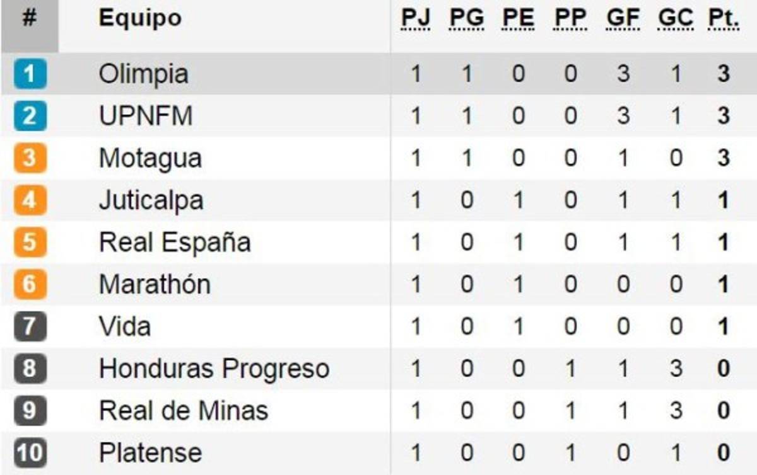Click the Equipo column header
This screenshot has height=475, width=757.
tap(139, 19)
